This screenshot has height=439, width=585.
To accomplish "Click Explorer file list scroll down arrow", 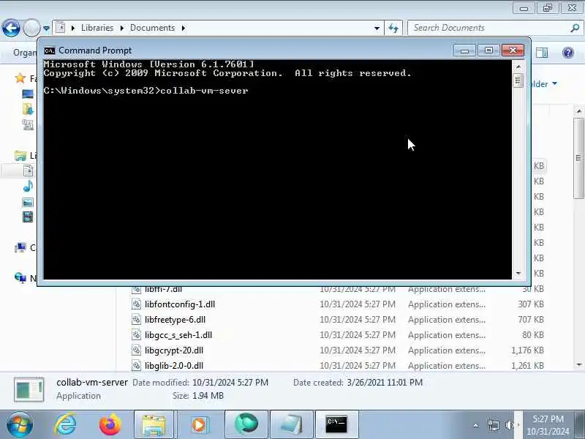I will 578,364.
